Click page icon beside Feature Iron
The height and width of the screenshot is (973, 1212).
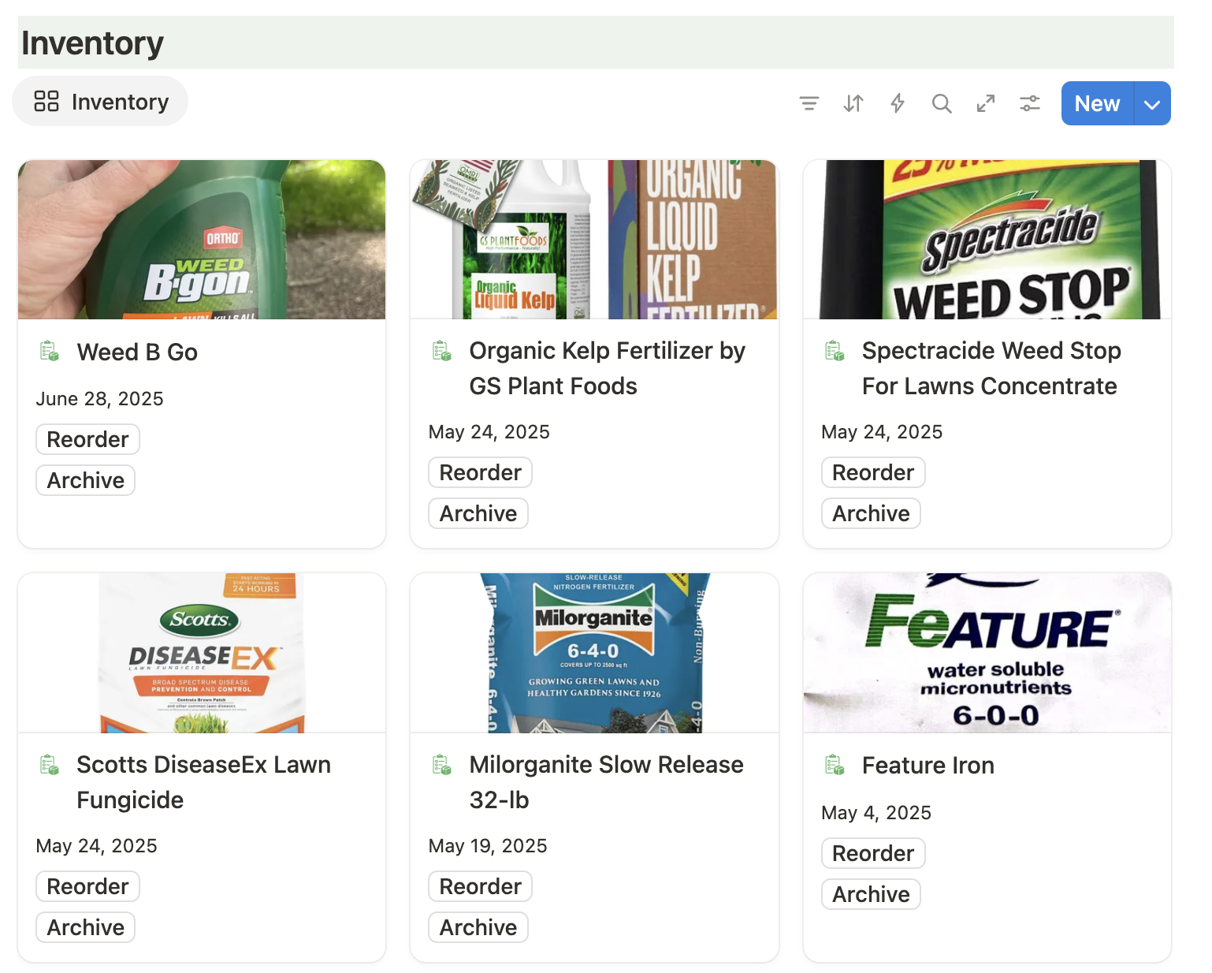coord(835,765)
